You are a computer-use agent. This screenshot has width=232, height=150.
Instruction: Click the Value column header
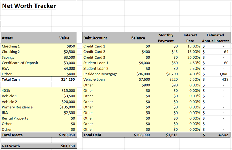tap(64, 38)
